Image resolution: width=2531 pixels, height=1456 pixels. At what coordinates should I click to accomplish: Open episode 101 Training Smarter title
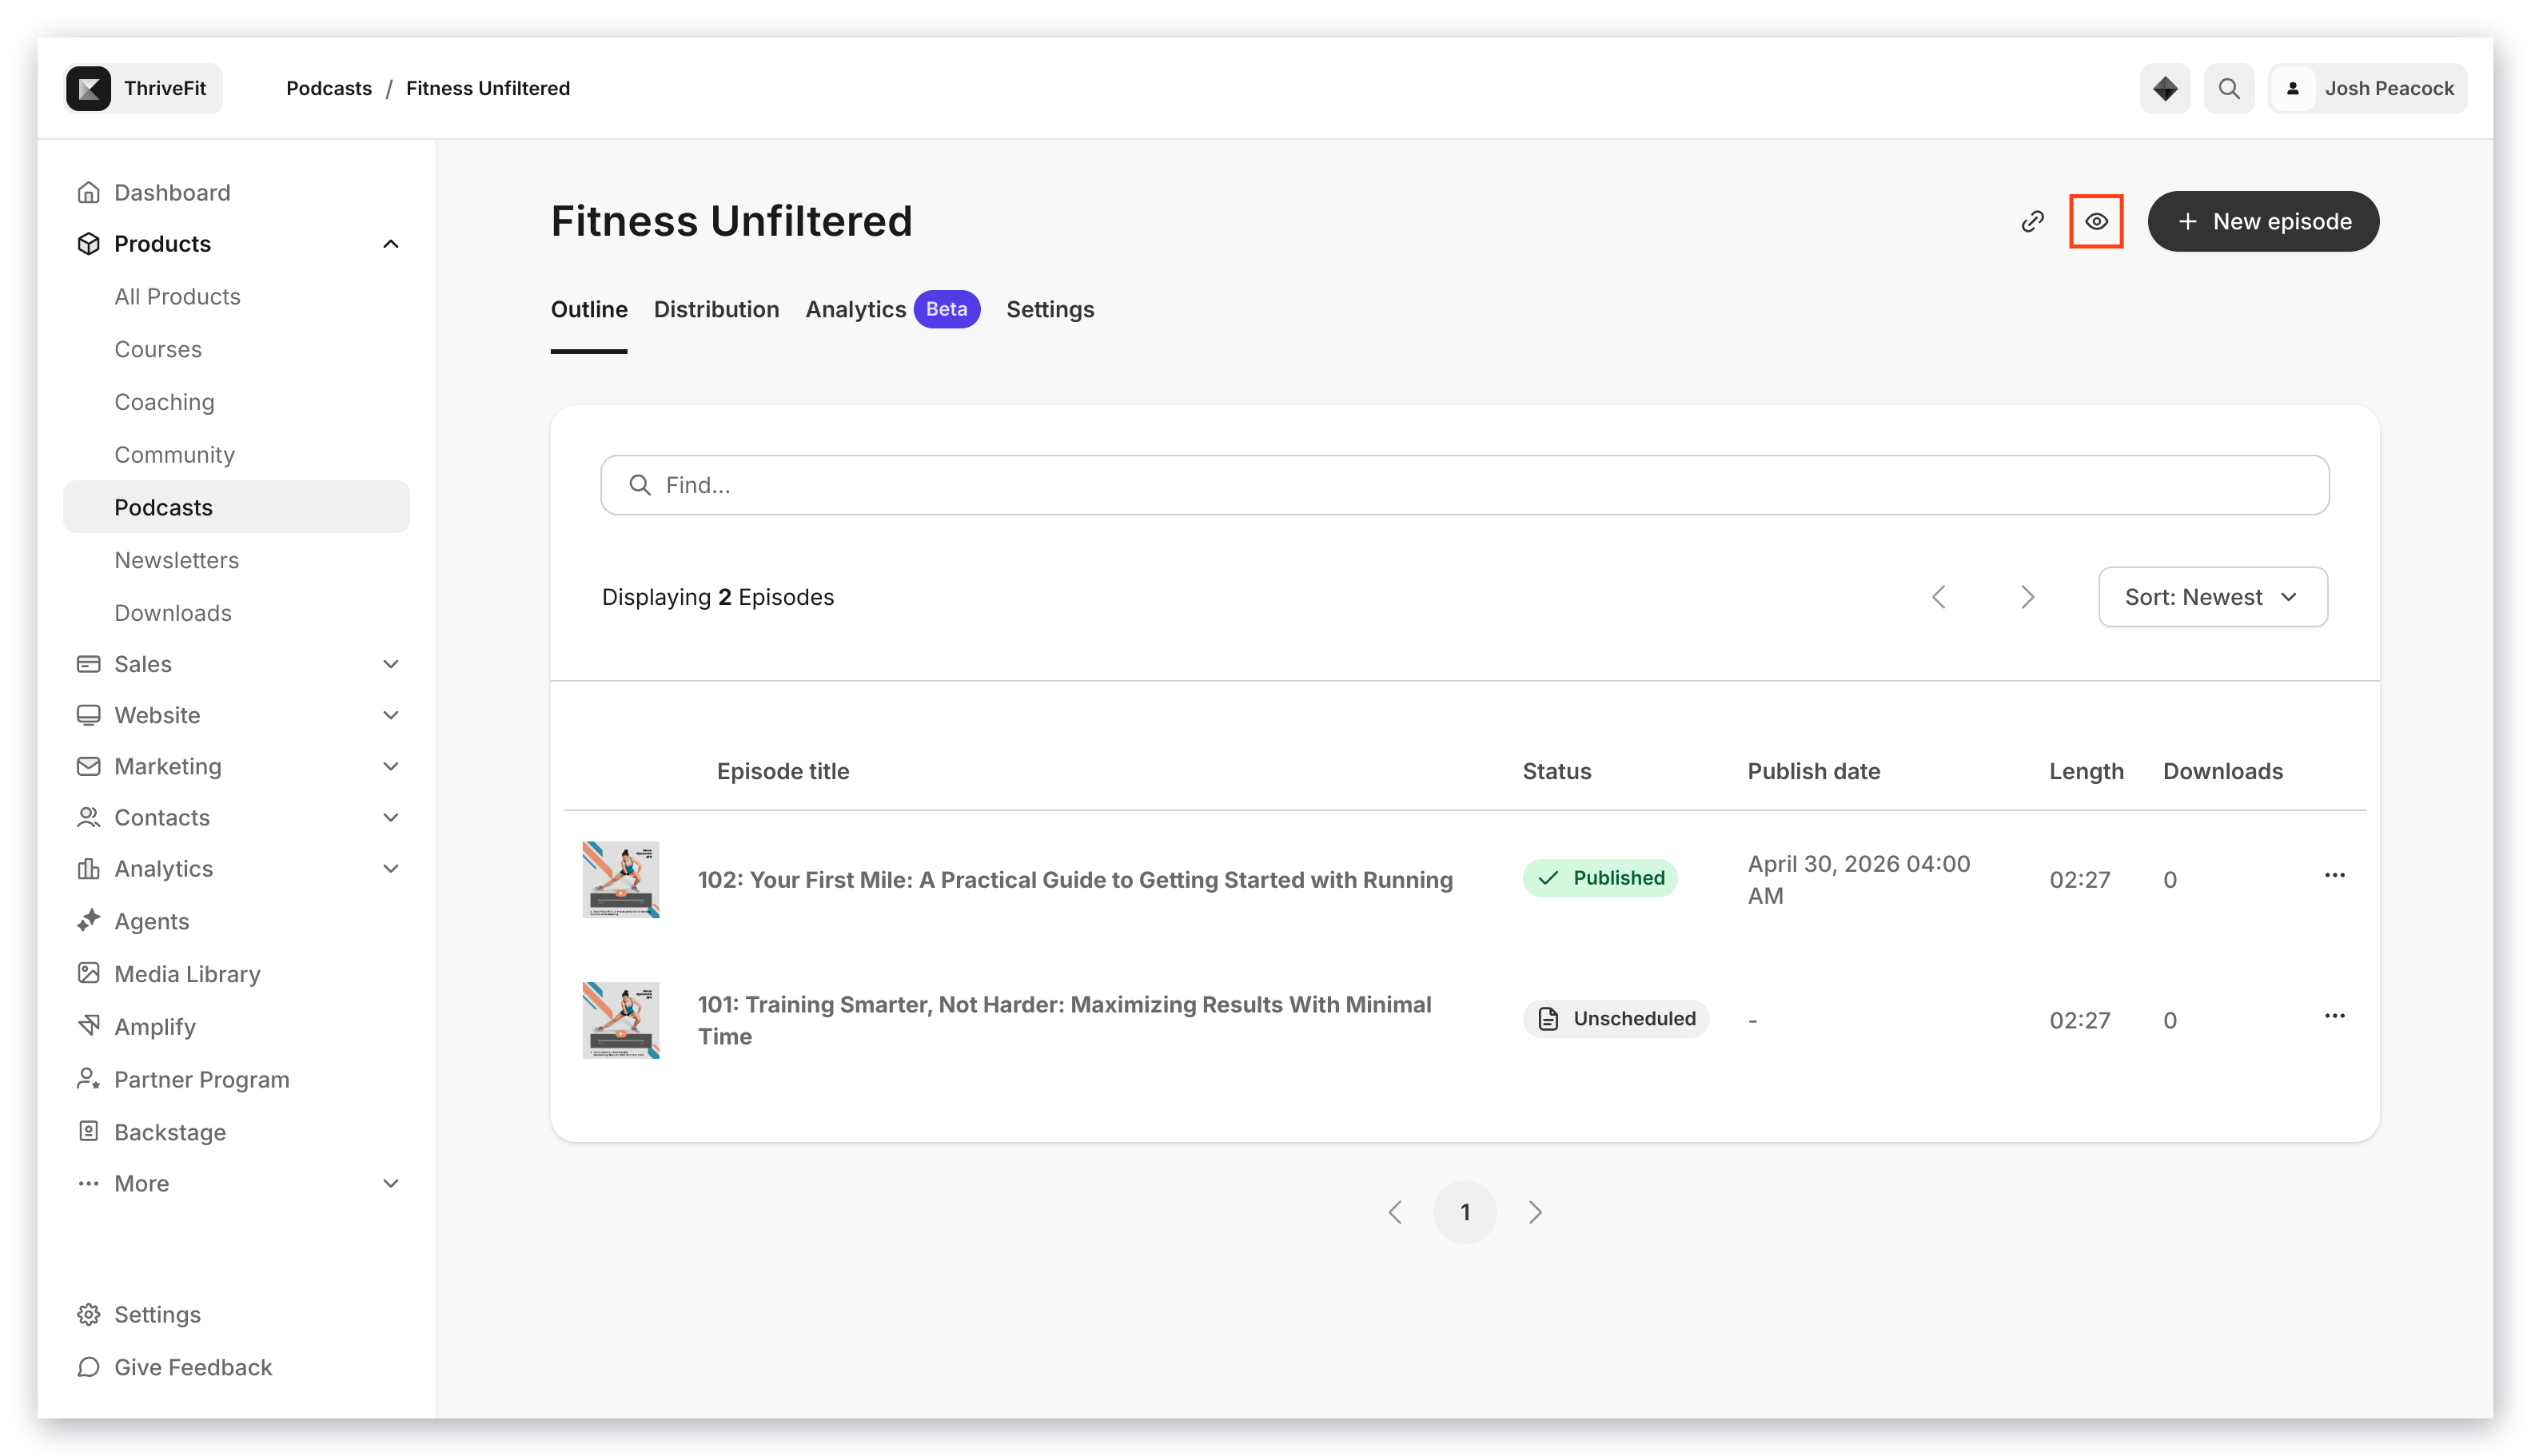1064,1020
